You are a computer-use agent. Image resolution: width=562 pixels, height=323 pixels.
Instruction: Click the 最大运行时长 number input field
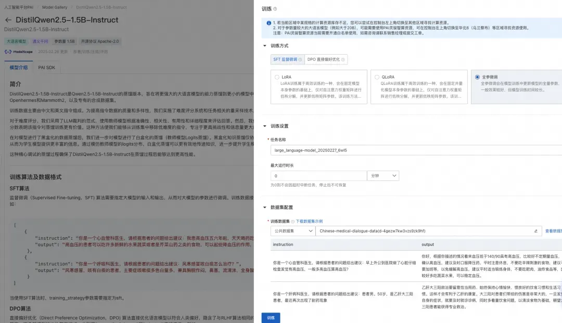[318, 176]
